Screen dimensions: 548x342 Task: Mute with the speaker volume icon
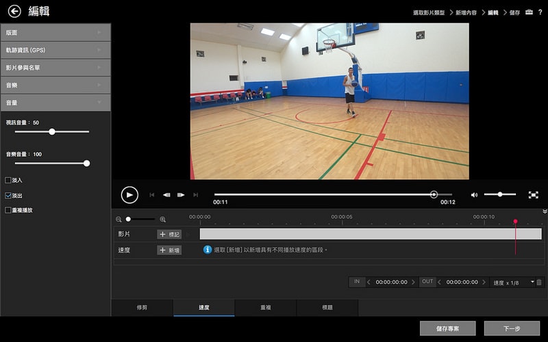(x=474, y=195)
